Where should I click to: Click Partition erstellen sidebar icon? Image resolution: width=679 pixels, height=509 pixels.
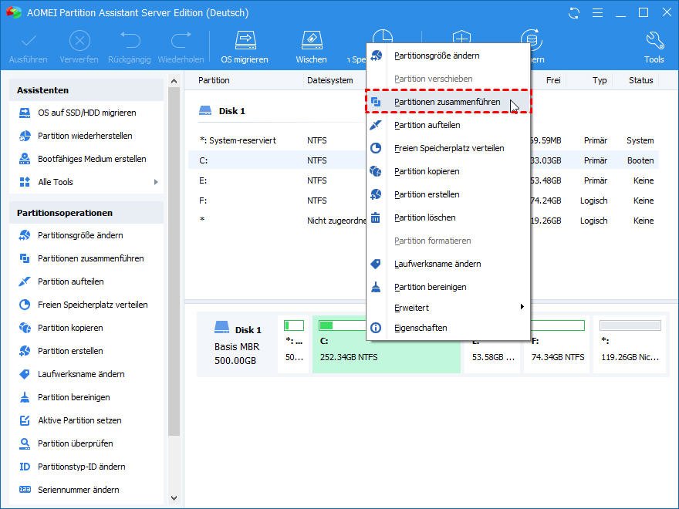25,351
